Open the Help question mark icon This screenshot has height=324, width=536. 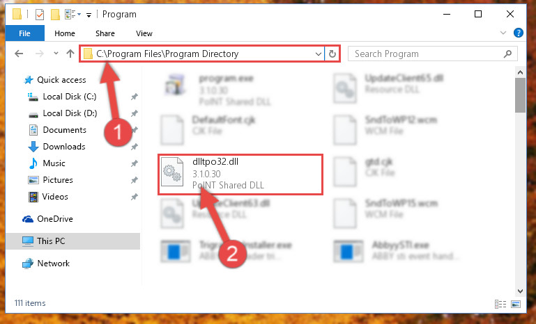(x=518, y=33)
